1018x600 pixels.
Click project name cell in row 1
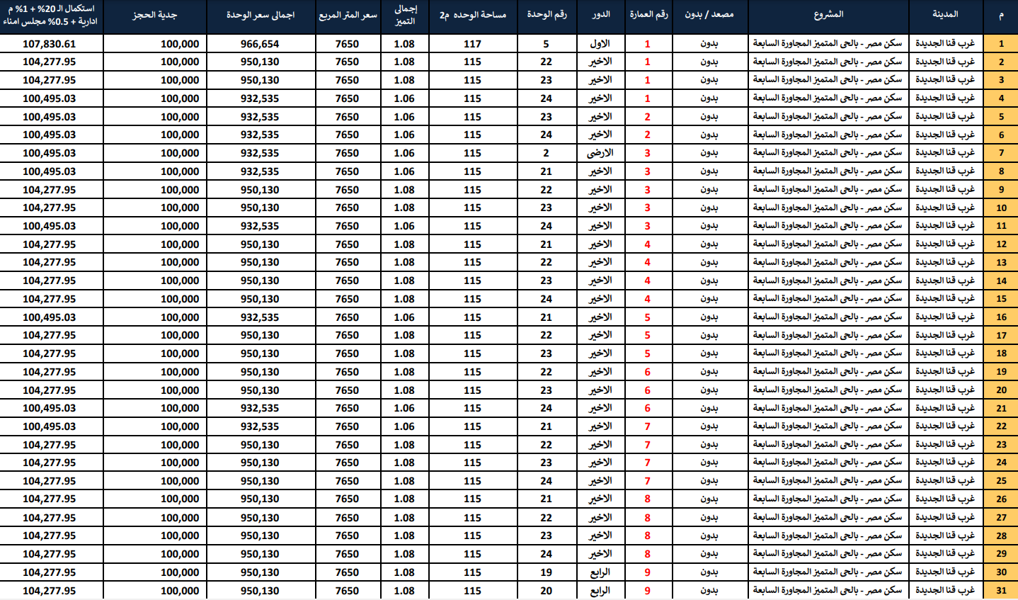[x=828, y=43]
